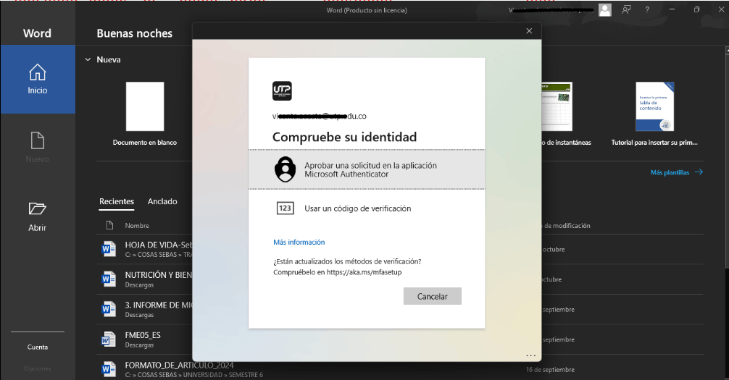The image size is (729, 380).
Task: Click the Fecha de modificación column header
Action: (566, 226)
